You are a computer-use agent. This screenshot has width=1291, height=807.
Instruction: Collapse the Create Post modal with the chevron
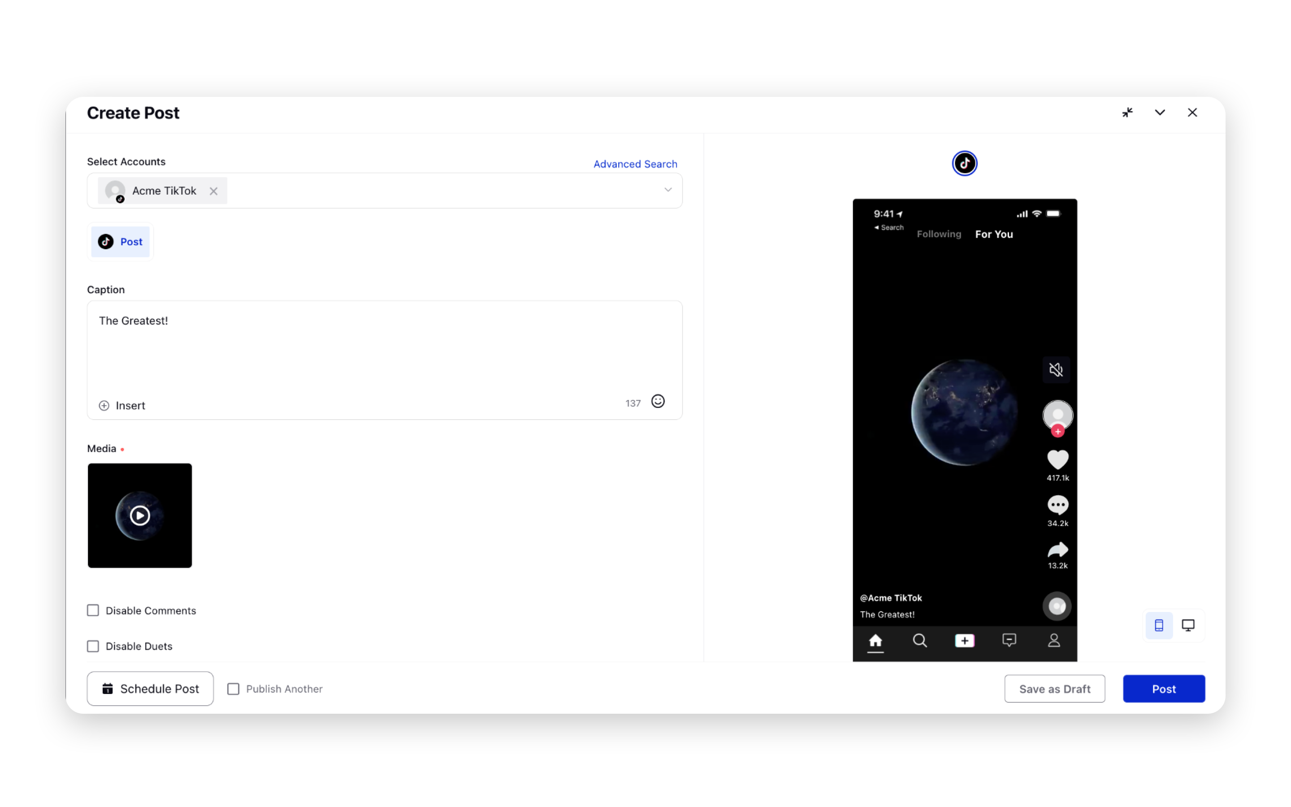[x=1159, y=112]
